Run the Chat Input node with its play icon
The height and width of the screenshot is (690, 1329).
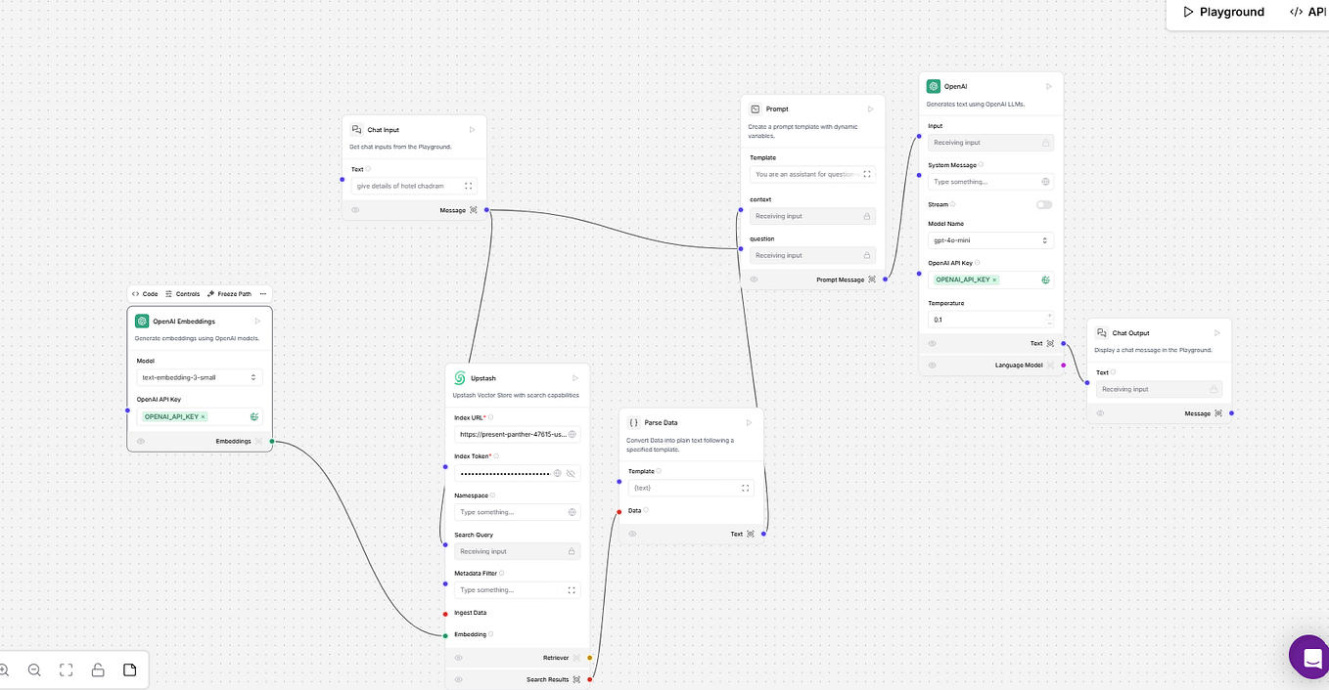coord(472,129)
